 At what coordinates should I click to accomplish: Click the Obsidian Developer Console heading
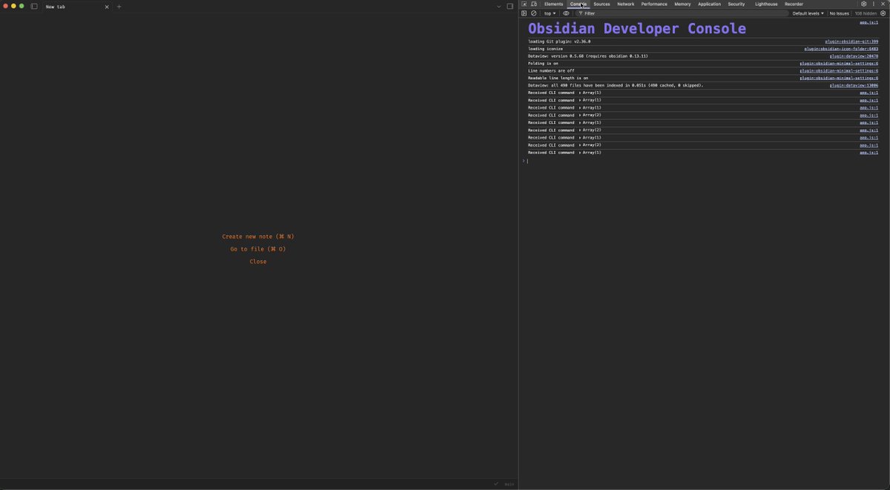(637, 28)
